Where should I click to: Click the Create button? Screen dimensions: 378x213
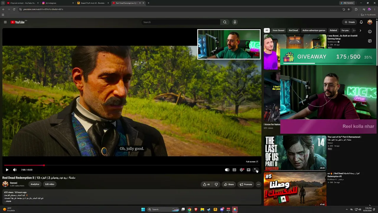pos(350,22)
